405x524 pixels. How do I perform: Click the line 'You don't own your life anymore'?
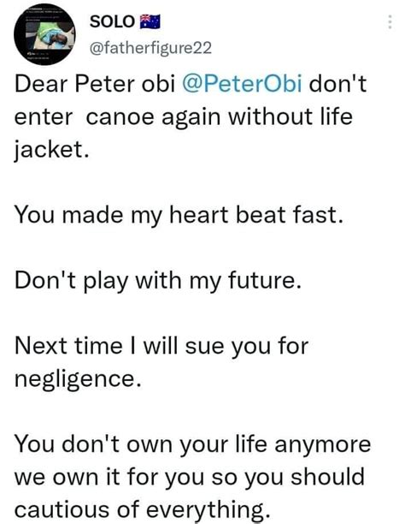192,444
